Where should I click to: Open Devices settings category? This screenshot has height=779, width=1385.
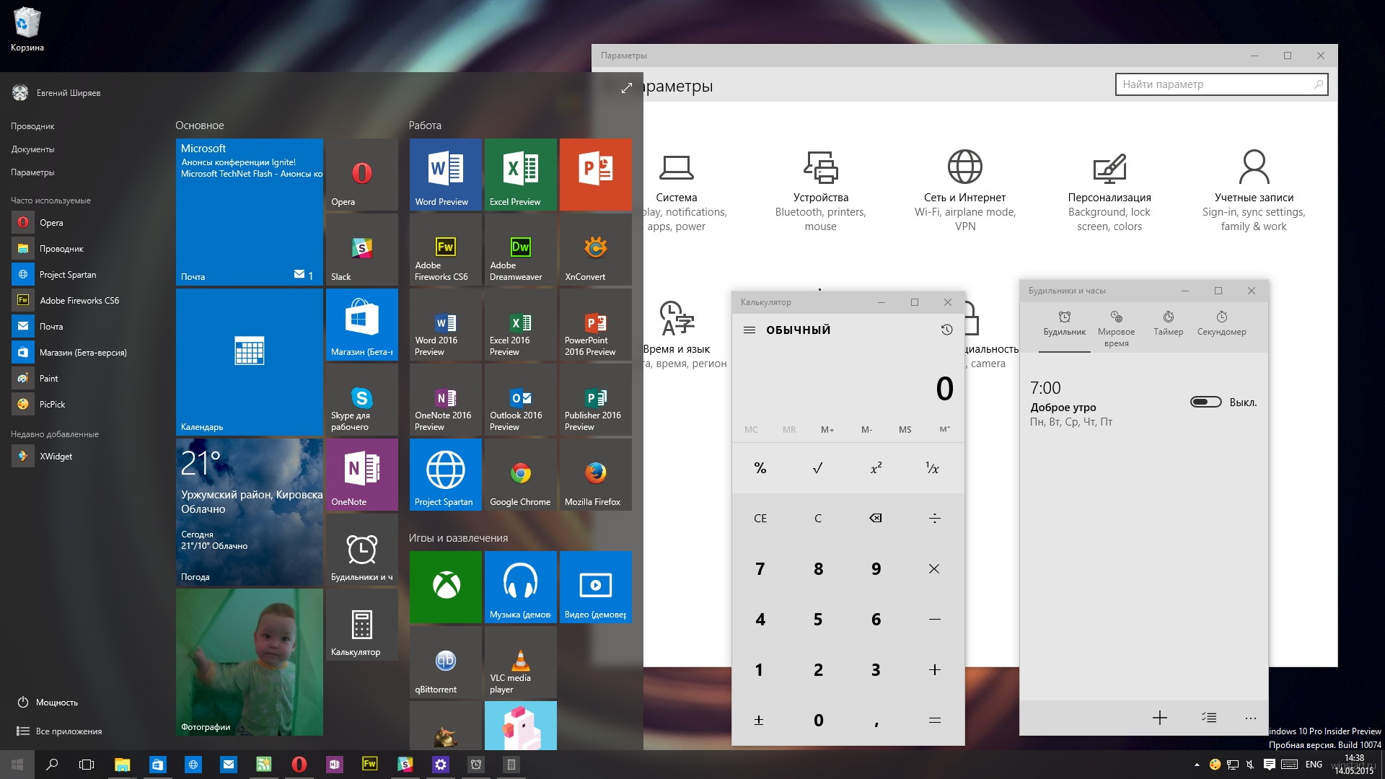pos(821,191)
